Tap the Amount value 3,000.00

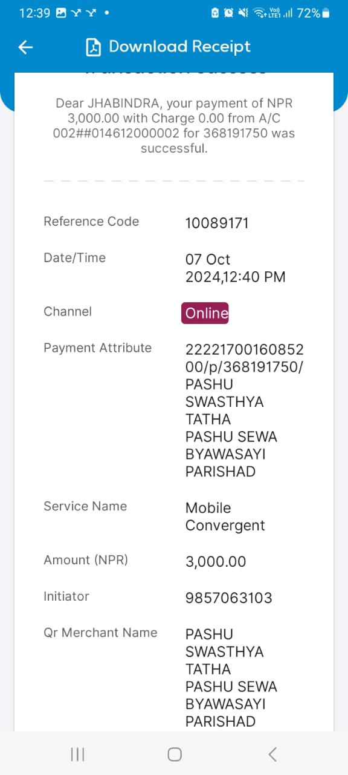click(x=216, y=562)
